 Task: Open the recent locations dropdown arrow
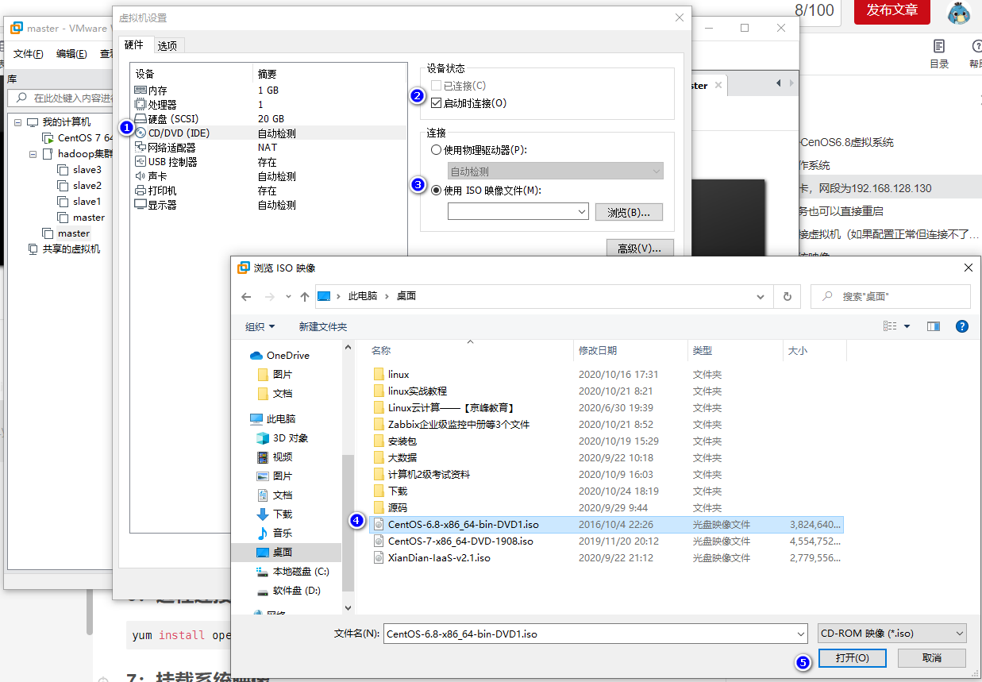pyautogui.click(x=287, y=296)
